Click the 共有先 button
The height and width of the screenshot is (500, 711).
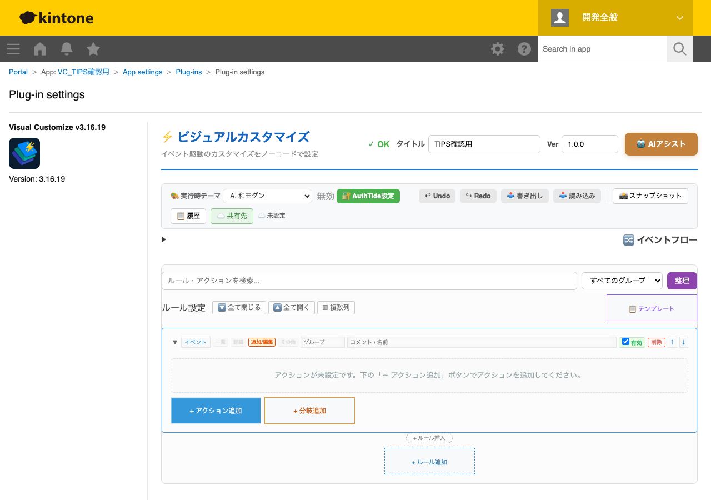(232, 216)
